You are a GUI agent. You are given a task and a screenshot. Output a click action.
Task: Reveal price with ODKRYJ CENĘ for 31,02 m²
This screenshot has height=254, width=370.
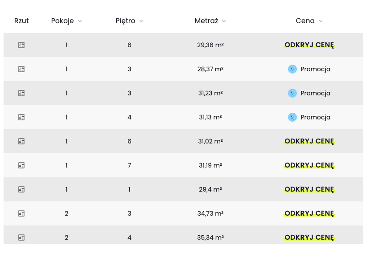click(x=309, y=141)
